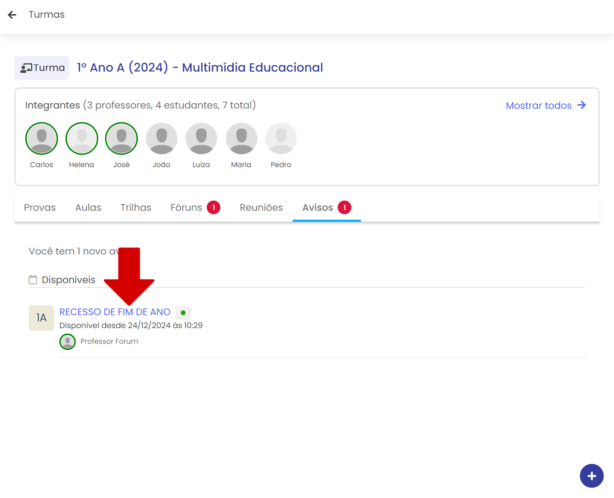Open Helena's profile avatar
This screenshot has width=614, height=498.
tap(82, 138)
